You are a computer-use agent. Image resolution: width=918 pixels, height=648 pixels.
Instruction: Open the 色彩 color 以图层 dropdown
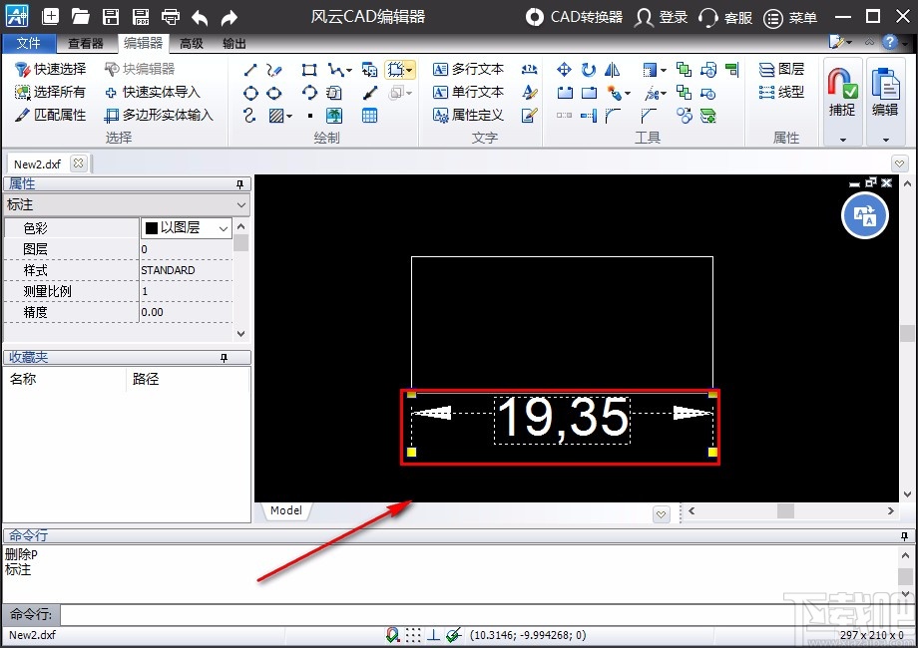(224, 228)
